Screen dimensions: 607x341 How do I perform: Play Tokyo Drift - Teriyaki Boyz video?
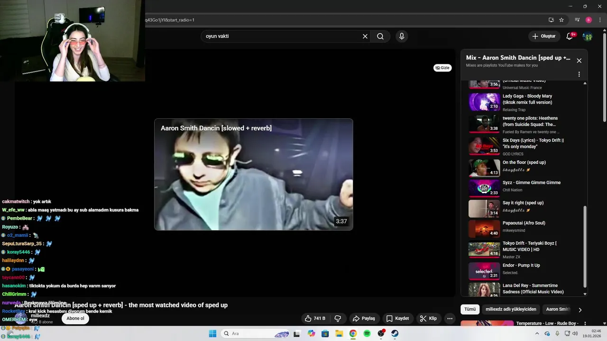tap(525, 249)
